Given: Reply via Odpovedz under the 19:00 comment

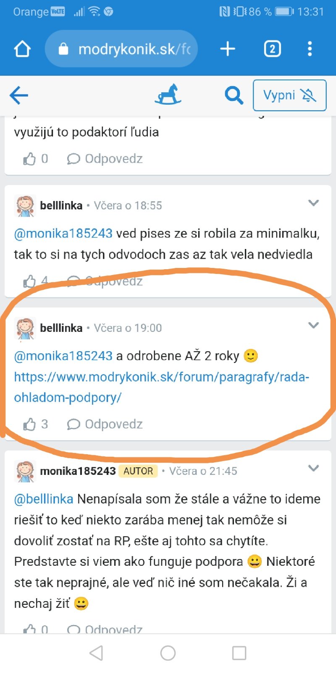Looking at the screenshot, I should pos(105,424).
